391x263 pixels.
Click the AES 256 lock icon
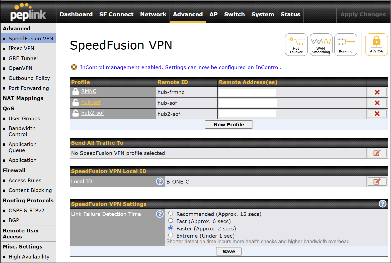tap(376, 45)
